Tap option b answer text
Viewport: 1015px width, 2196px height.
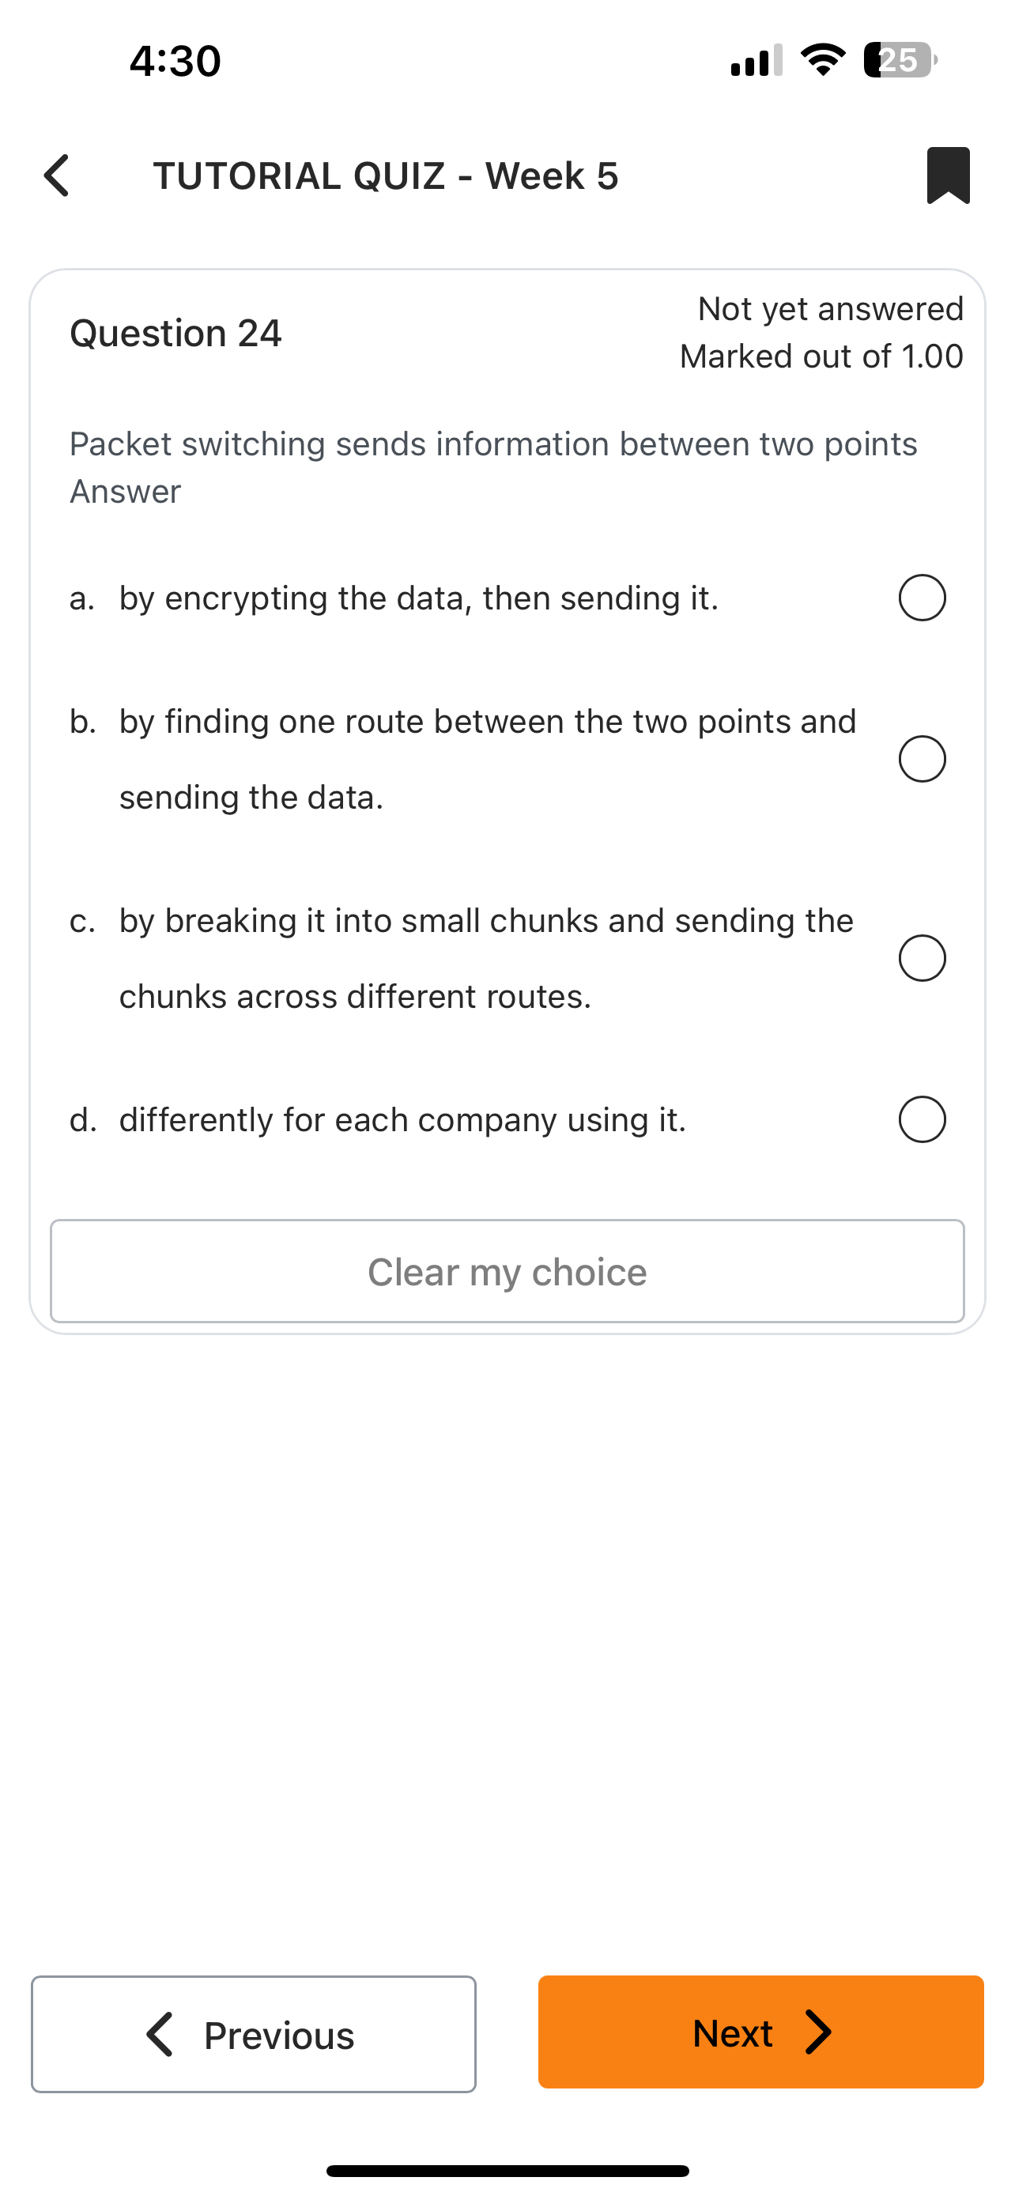click(487, 758)
